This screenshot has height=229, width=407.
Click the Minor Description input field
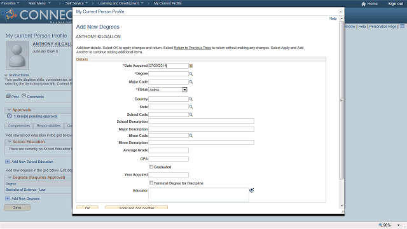[201, 142]
